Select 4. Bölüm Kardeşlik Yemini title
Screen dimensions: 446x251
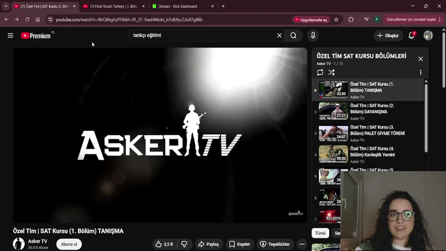372,152
